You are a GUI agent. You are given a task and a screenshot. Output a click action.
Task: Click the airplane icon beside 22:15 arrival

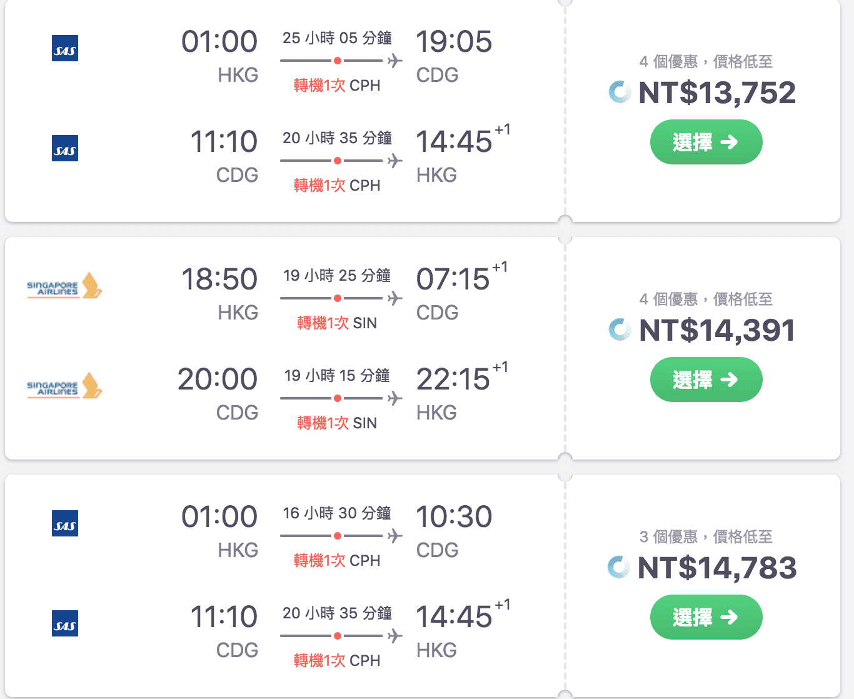(x=394, y=398)
